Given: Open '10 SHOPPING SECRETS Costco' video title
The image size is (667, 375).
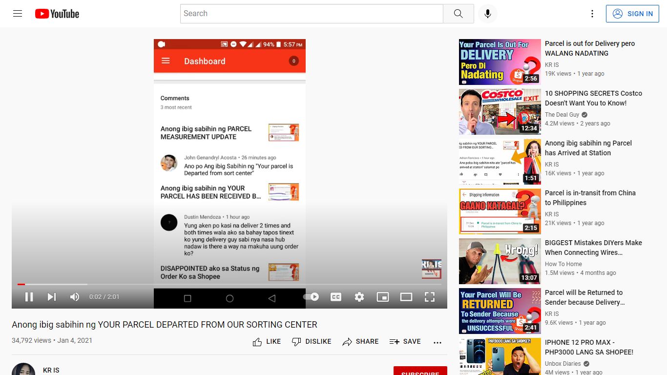Looking at the screenshot, I should (593, 98).
